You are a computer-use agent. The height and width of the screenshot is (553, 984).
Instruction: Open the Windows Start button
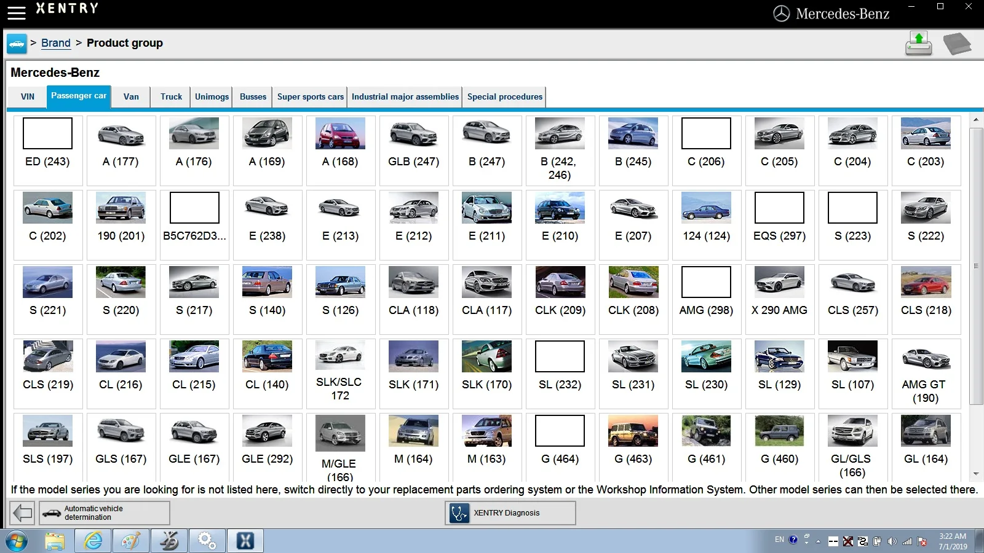point(17,541)
